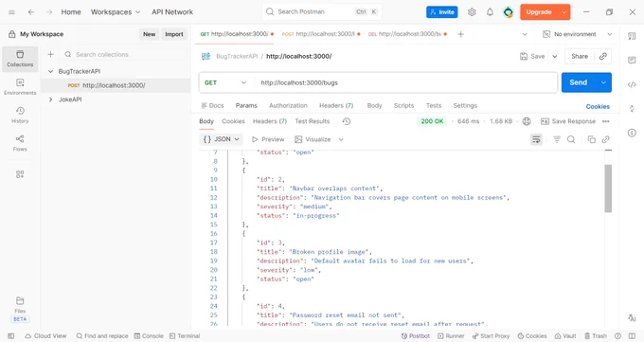The height and width of the screenshot is (342, 644).
Task: Open the Settings gear icon
Action: click(x=472, y=12)
